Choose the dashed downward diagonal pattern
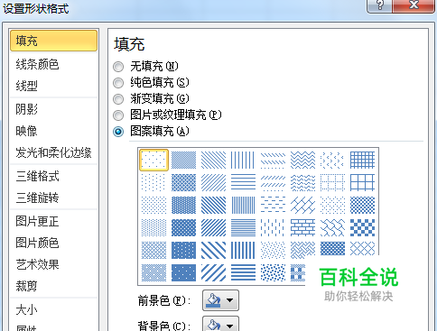437x331 pixels. [273, 160]
